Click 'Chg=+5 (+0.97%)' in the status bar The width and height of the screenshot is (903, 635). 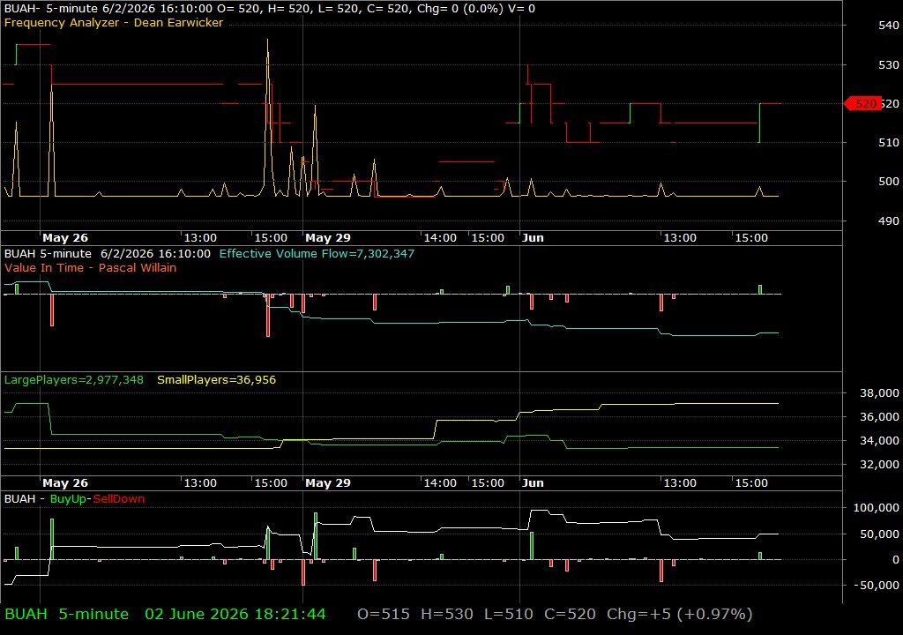(x=680, y=614)
